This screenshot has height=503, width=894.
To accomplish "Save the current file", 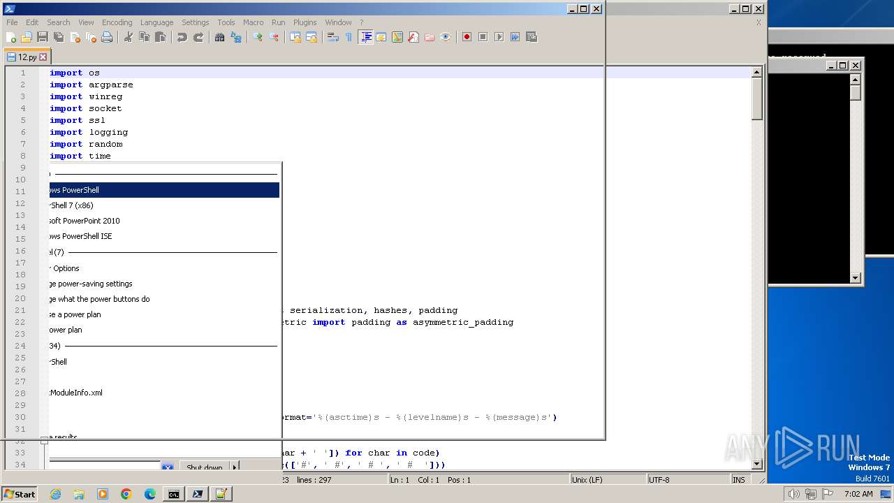I will pos(43,37).
